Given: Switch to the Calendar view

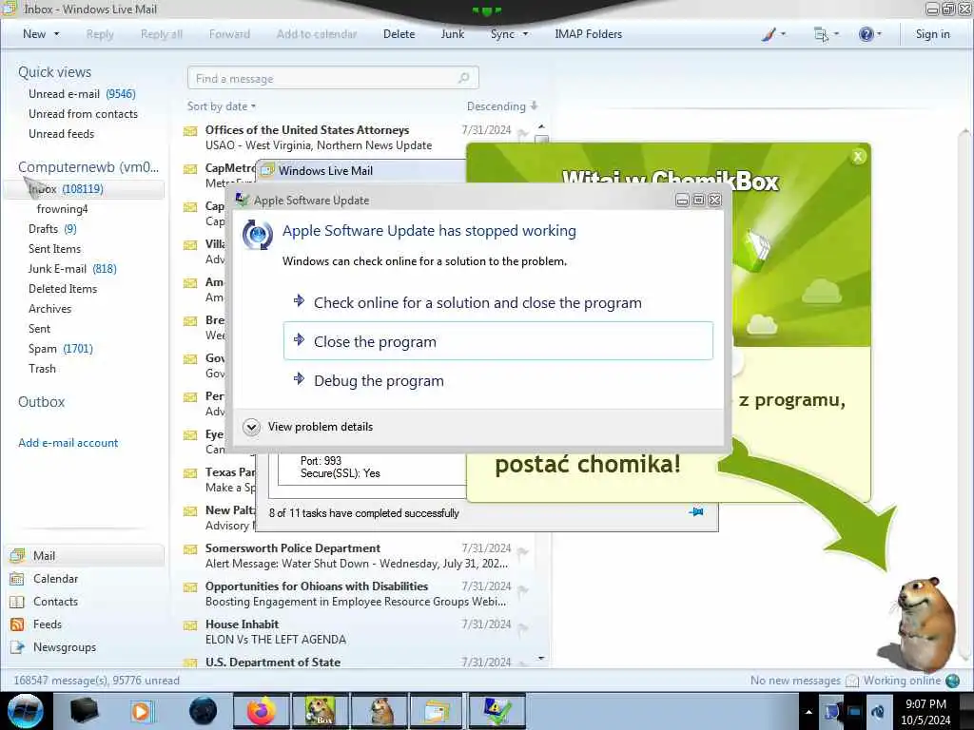Looking at the screenshot, I should (55, 579).
